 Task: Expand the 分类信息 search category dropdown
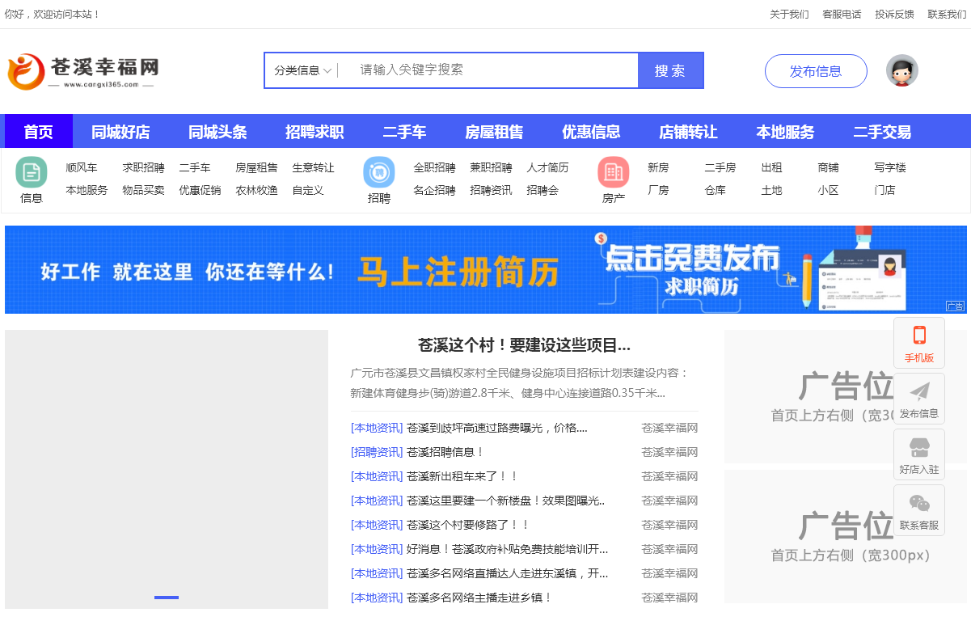tap(302, 70)
